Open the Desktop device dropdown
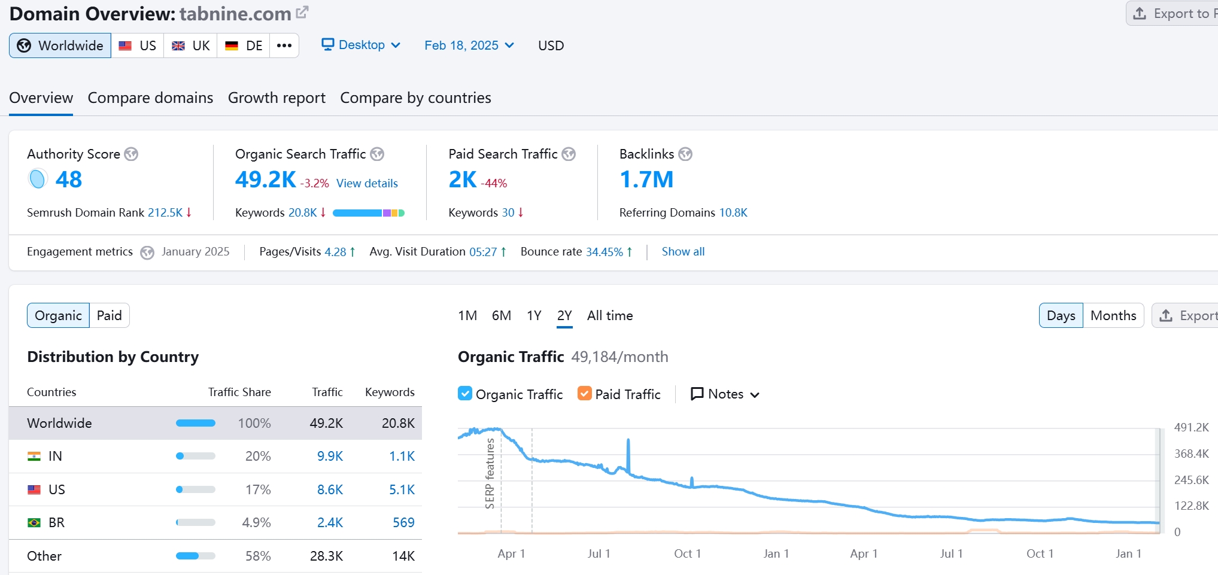The image size is (1218, 575). (361, 45)
